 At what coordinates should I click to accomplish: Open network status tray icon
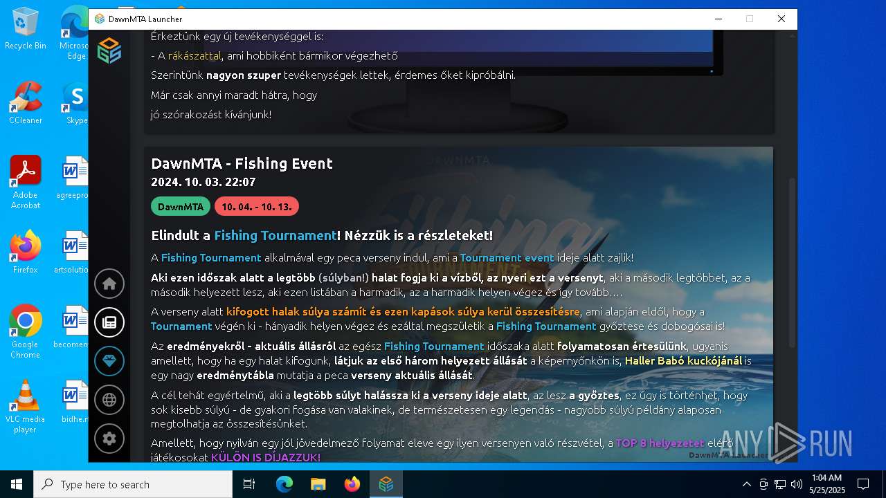(x=780, y=484)
